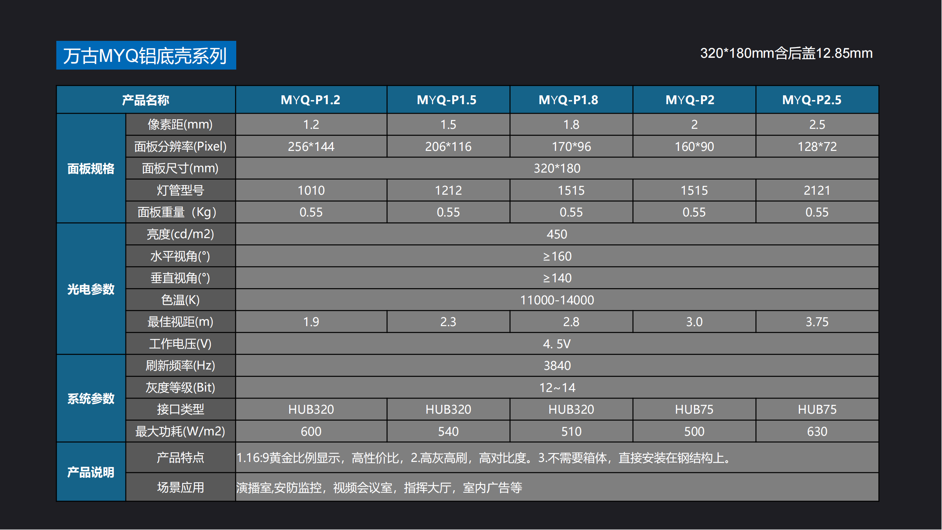Click the '面板分辨率(Pixel)' row label
942x530 pixels.
click(180, 146)
